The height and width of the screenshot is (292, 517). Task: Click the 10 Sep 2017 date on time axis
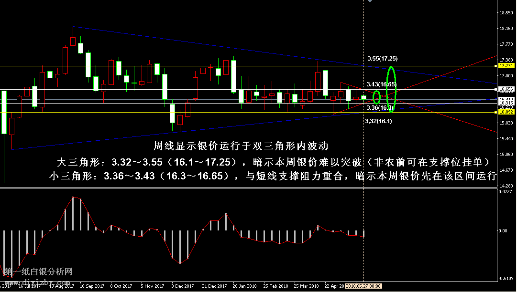pos(92,286)
